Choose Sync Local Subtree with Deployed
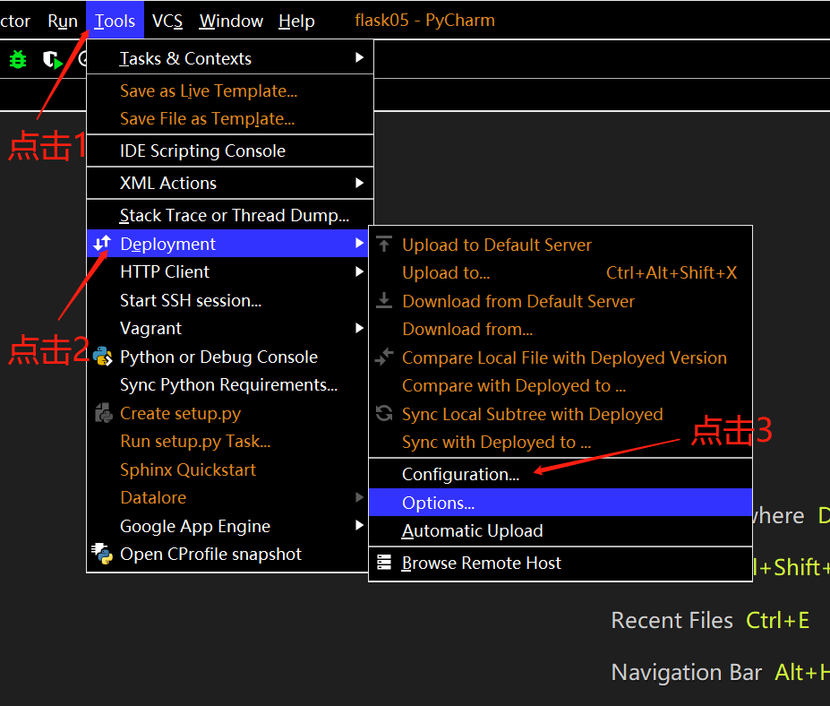 [560, 414]
